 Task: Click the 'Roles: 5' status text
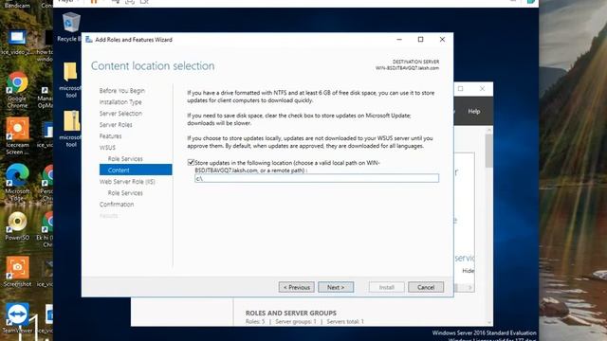tap(255, 322)
